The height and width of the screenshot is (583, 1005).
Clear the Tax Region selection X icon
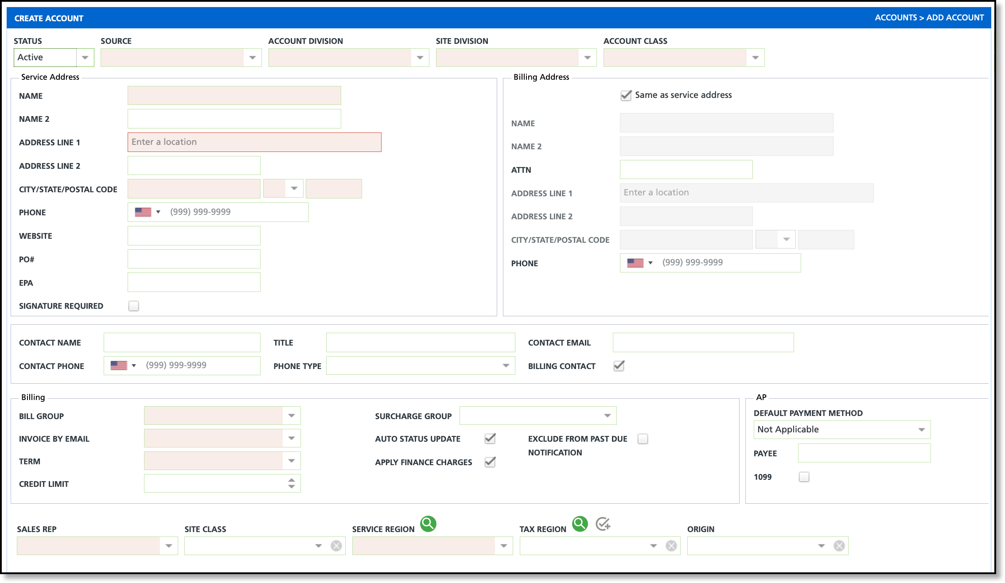(x=671, y=546)
